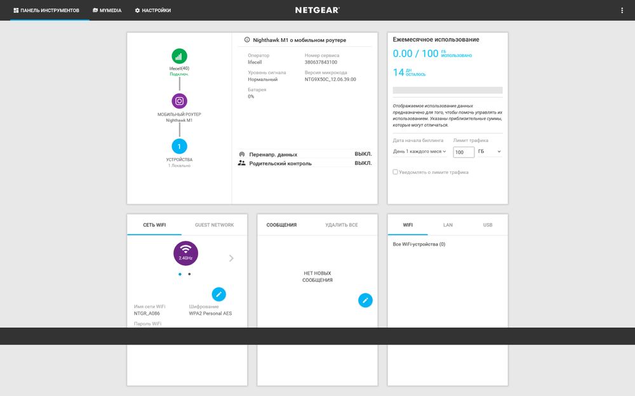
Task: Click the Родительский контроль label
Action: click(x=280, y=164)
